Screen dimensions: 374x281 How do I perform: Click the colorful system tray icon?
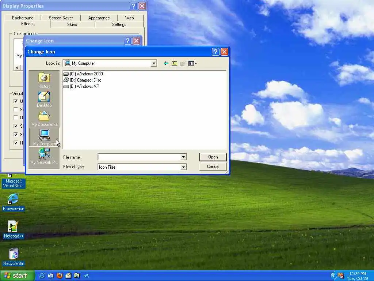click(x=341, y=276)
